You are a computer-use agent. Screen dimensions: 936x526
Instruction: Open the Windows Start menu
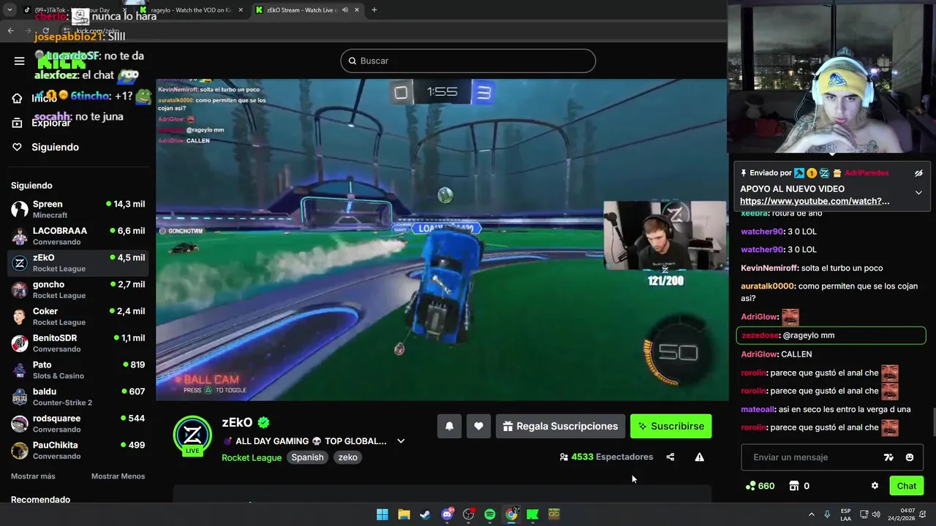(382, 514)
